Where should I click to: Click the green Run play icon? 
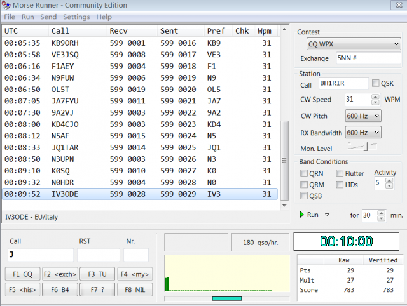[301, 215]
